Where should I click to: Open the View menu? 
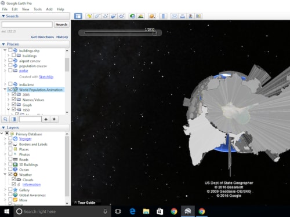[26, 9]
